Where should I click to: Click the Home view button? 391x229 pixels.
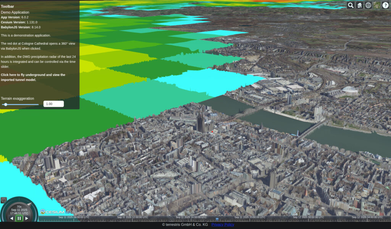[x=359, y=5]
